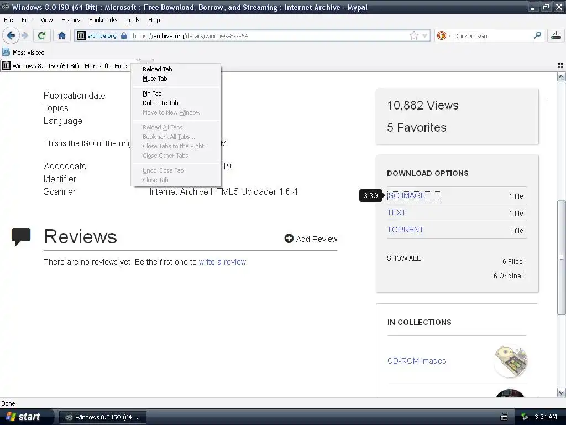Open the History menu
Image resolution: width=566 pixels, height=425 pixels.
click(70, 20)
